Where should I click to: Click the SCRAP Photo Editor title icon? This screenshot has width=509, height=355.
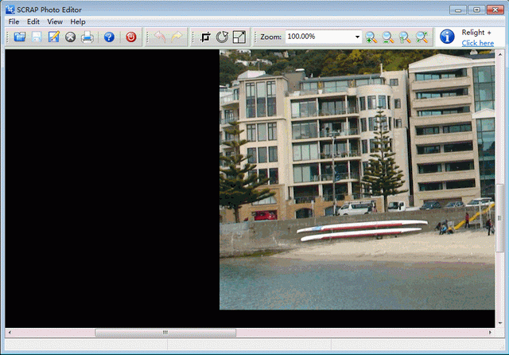click(10, 10)
